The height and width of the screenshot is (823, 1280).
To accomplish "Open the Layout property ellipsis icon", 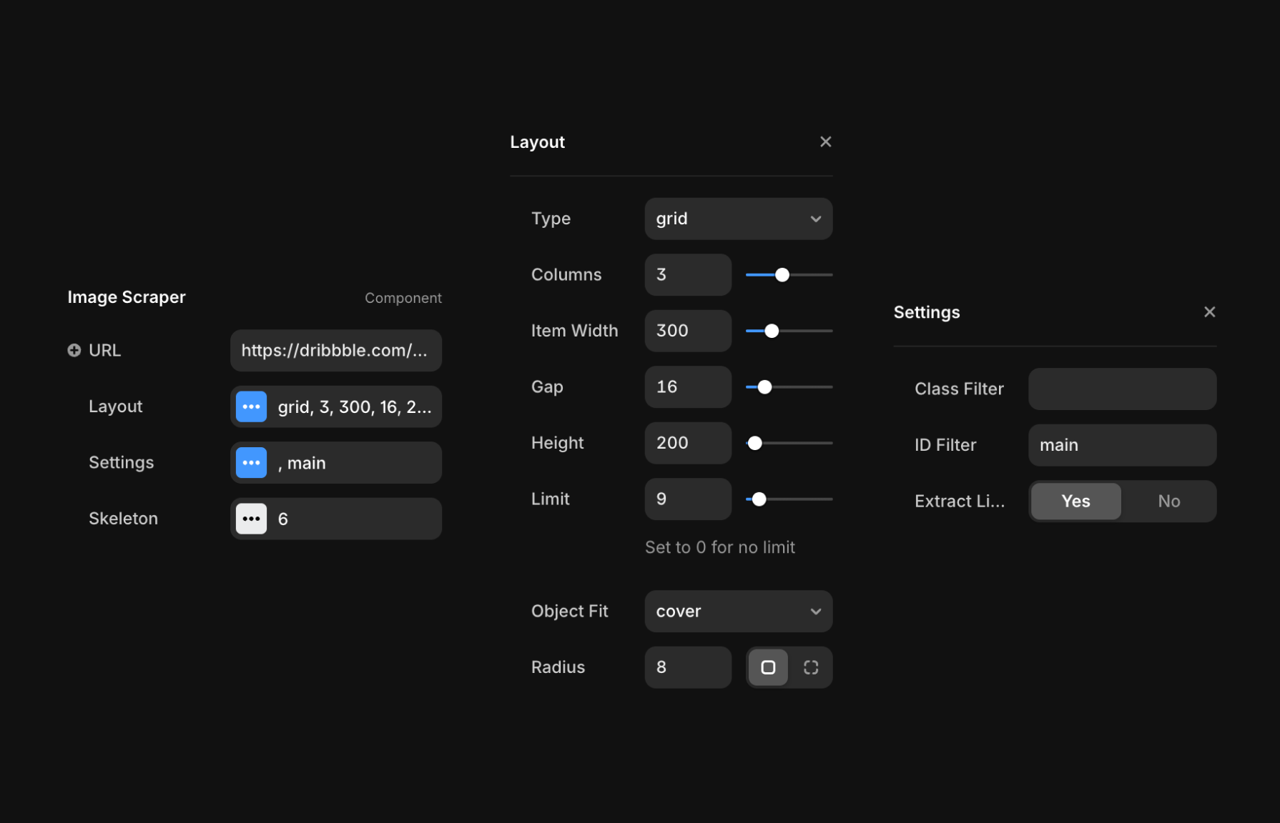I will [251, 406].
